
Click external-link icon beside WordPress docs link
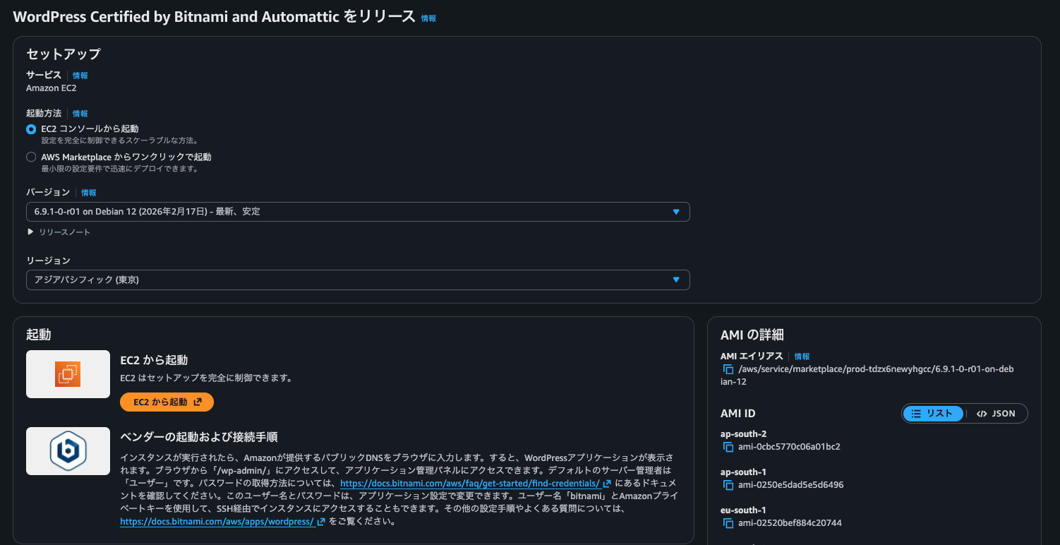tap(321, 520)
